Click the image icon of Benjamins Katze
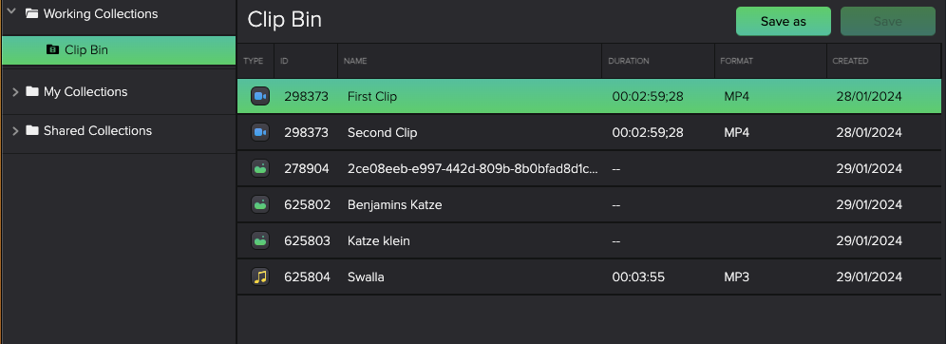Screen dimensions: 946x344 pos(260,204)
